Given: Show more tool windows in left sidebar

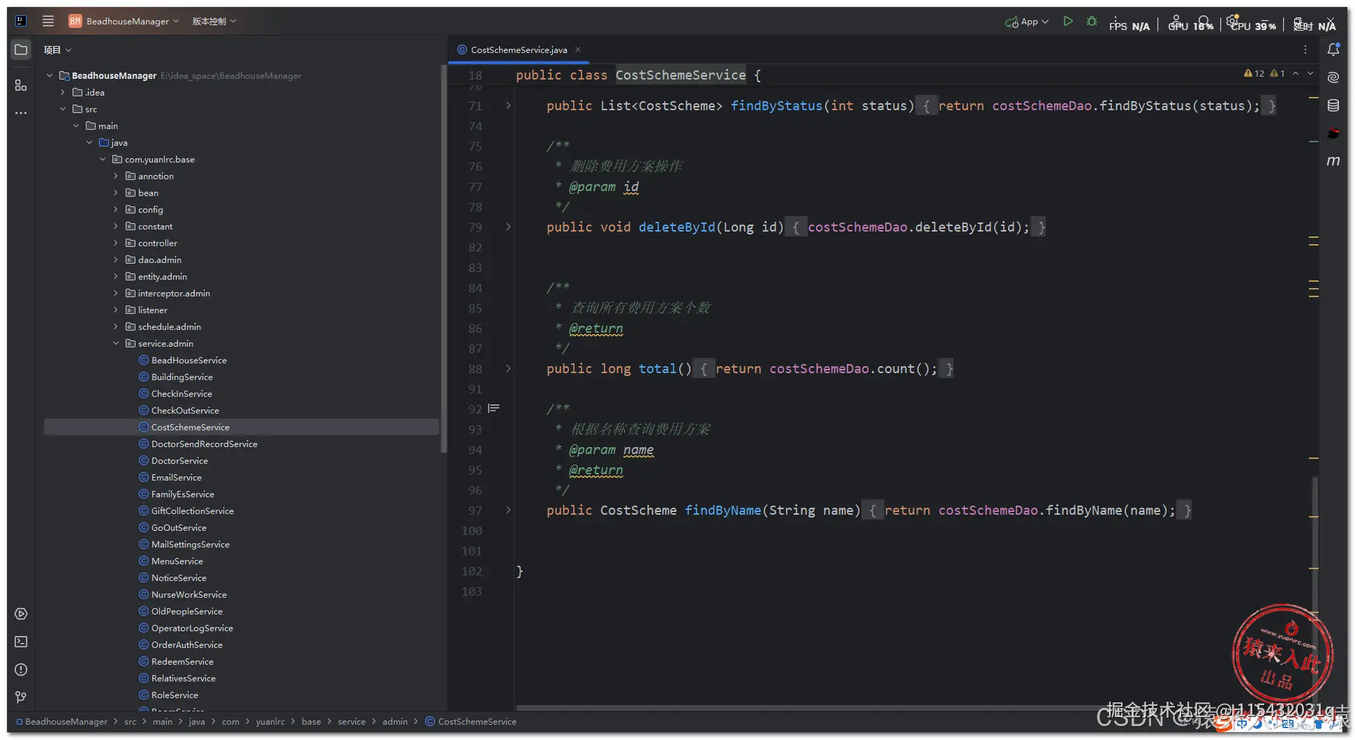Looking at the screenshot, I should 21,112.
